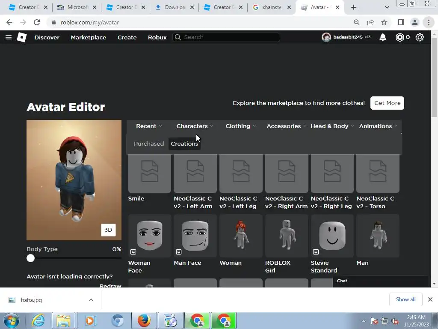438x329 pixels.
Task: Go to the Discover page
Action: 47,37
